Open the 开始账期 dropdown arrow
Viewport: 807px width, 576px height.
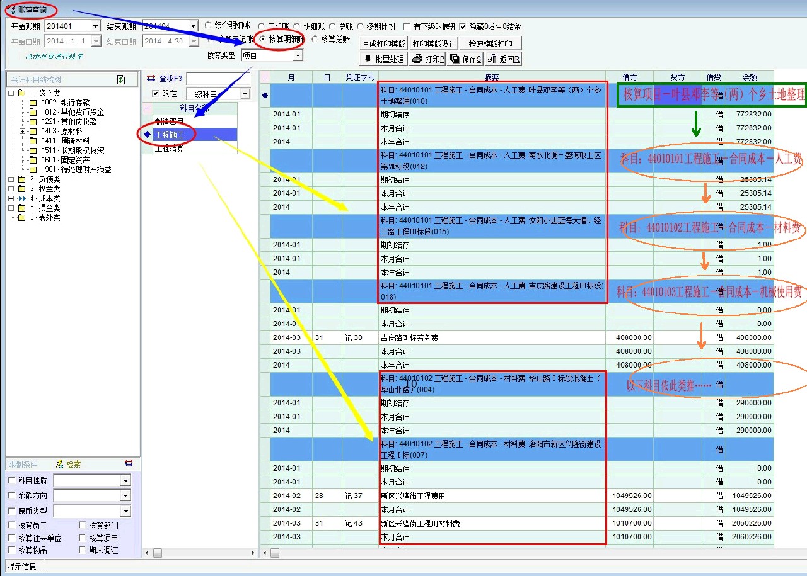[x=95, y=26]
